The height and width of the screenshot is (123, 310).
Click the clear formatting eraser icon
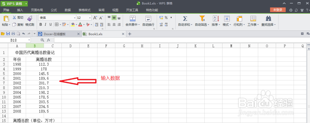point(88,25)
